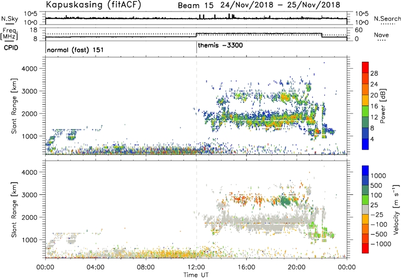This screenshot has height=278, width=401.
Task: Click the '24/Nov/2018 – 25/Nov/2018' date range
Action: pos(280,5)
